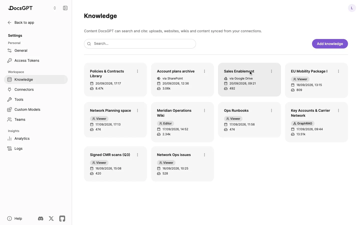360x225 pixels.
Task: Click Viewer badge on Ops Runbooks
Action: click(233, 119)
